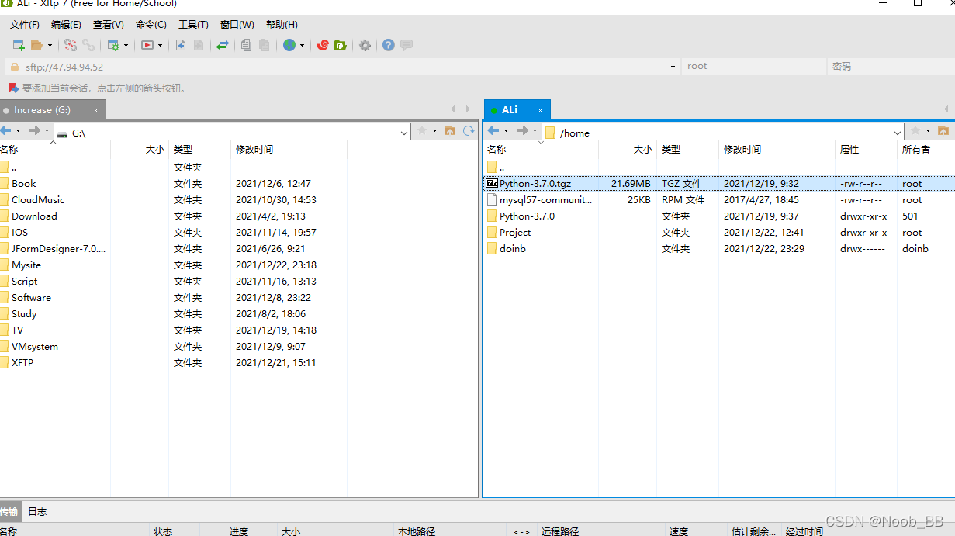This screenshot has height=536, width=955.
Task: Select the XFTP local folder
Action: point(22,363)
